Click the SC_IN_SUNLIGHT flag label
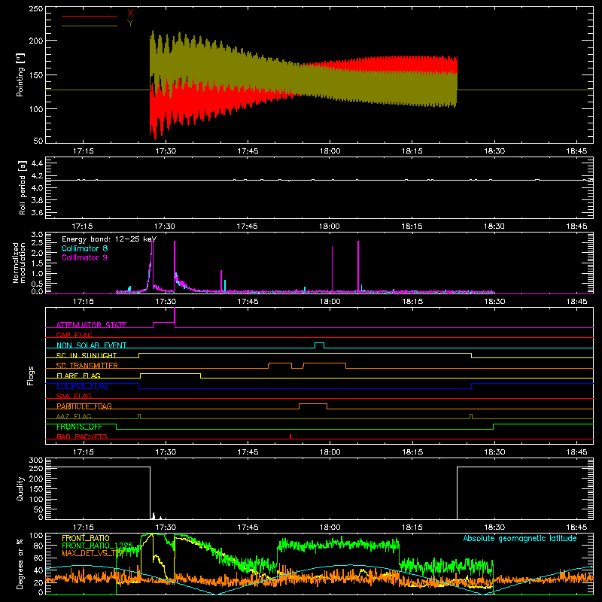Viewport: 602px width, 602px height. 87,355
